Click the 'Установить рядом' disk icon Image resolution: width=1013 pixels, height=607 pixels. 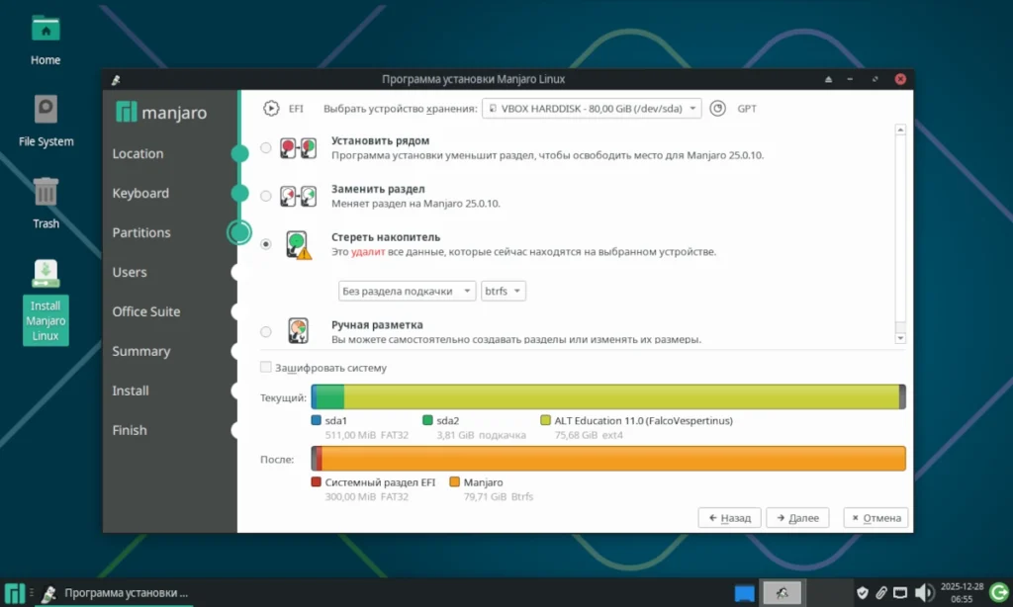pyautogui.click(x=298, y=148)
